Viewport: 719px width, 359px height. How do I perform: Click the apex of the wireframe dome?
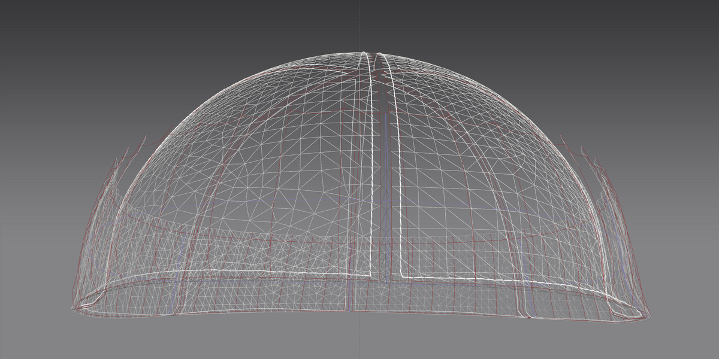click(x=370, y=53)
